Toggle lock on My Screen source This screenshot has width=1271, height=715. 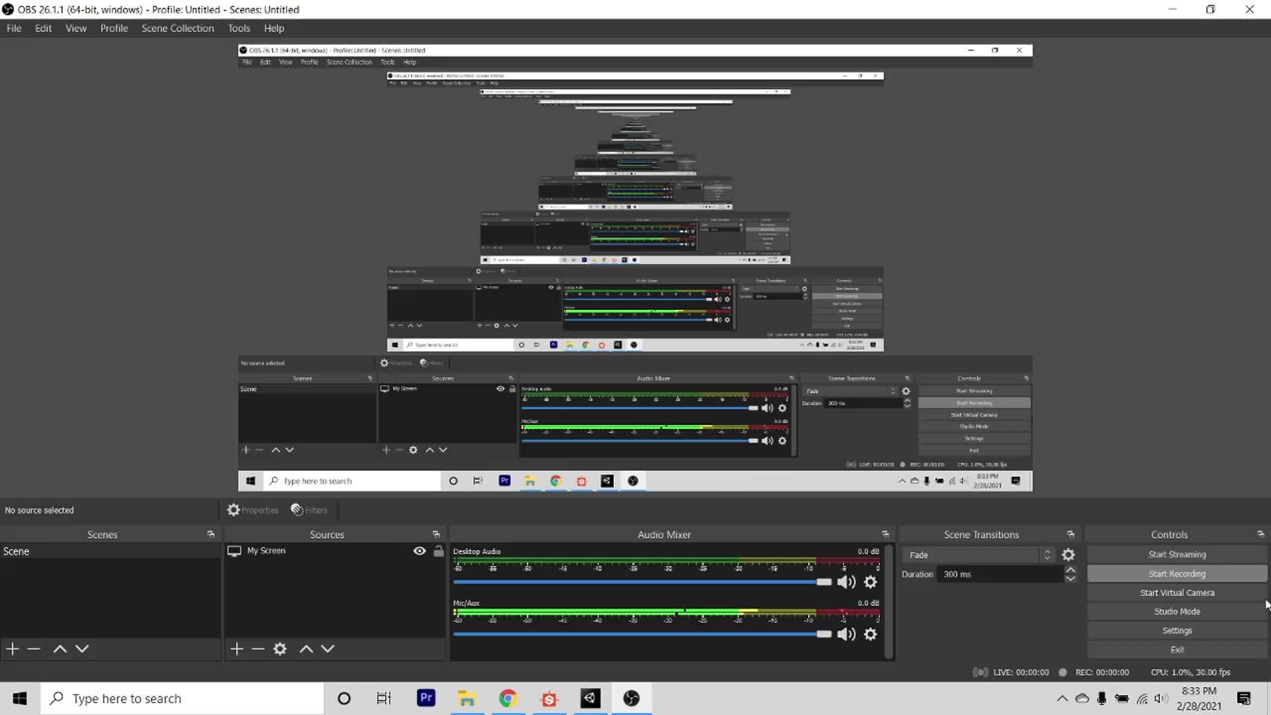point(438,551)
